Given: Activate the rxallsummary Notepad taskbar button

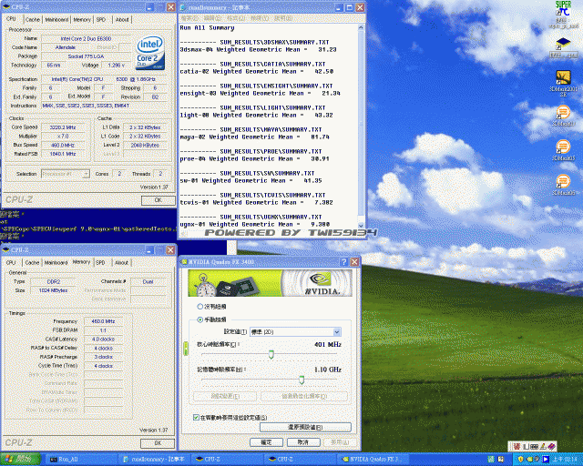Looking at the screenshot, I should [x=154, y=460].
